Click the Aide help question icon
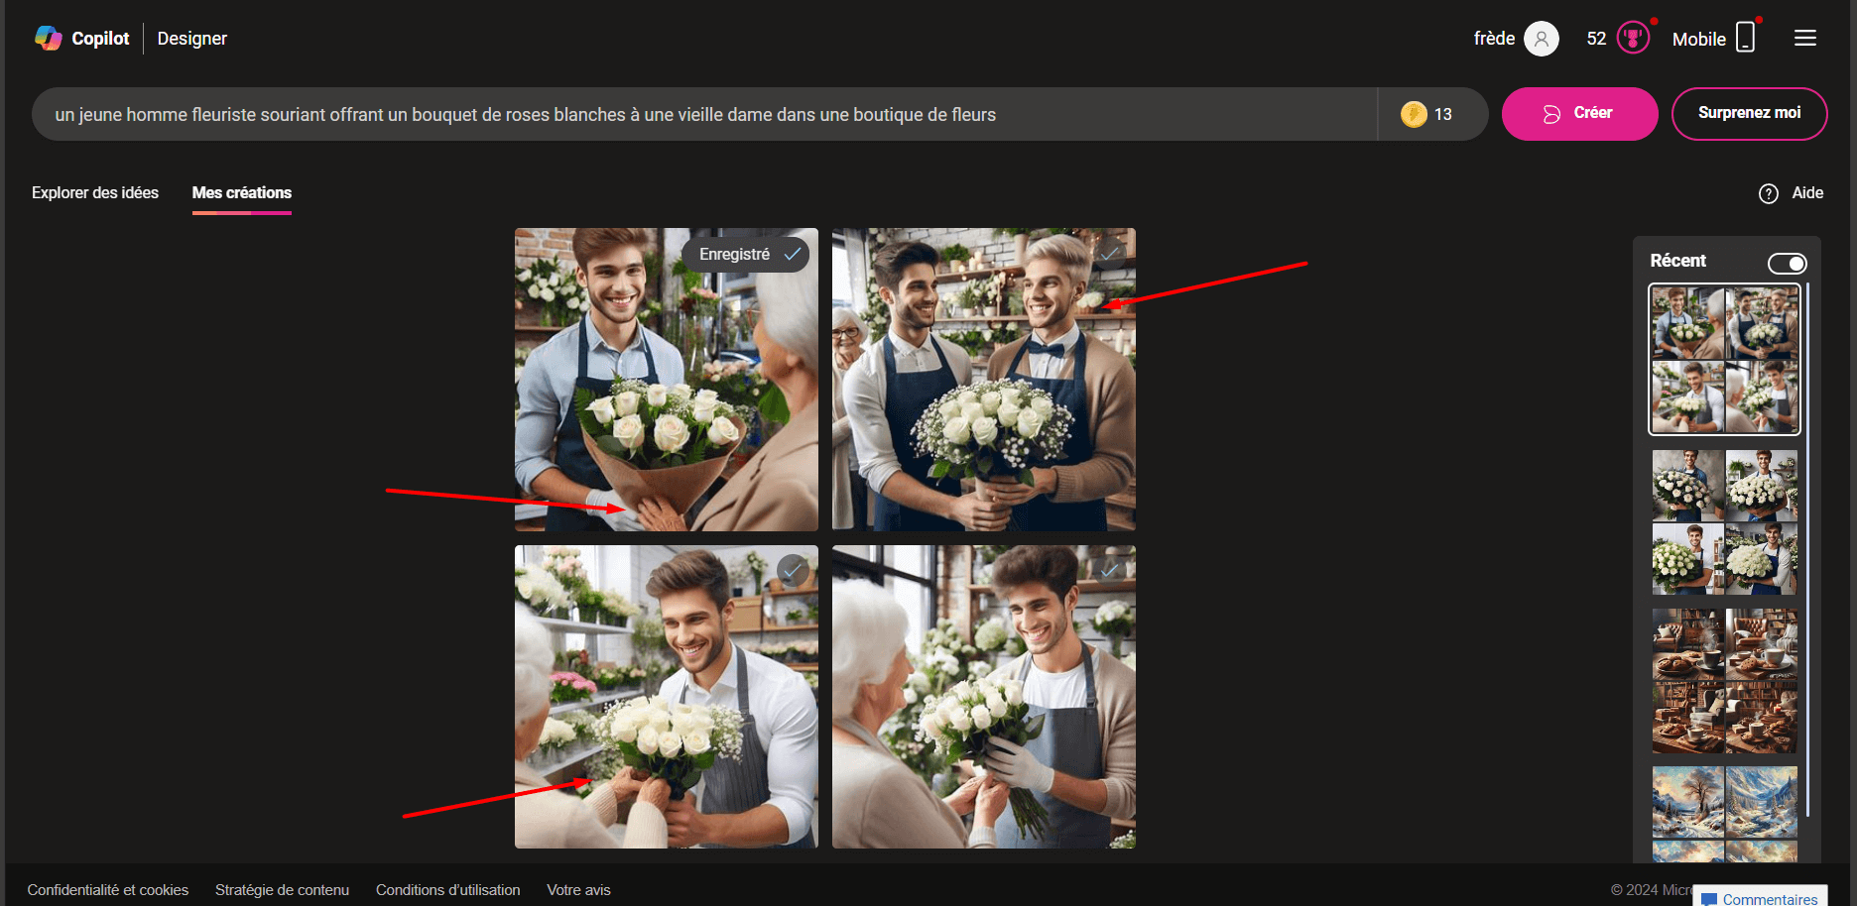Viewport: 1857px width, 906px height. (1768, 193)
